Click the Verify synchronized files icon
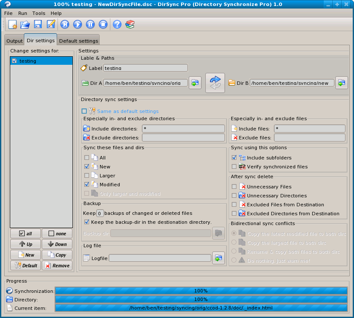The height and width of the screenshot is (318, 354). click(242, 167)
